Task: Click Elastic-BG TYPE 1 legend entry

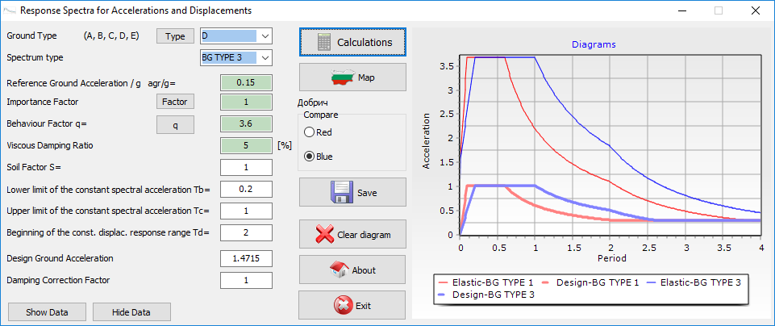Action: coord(487,282)
